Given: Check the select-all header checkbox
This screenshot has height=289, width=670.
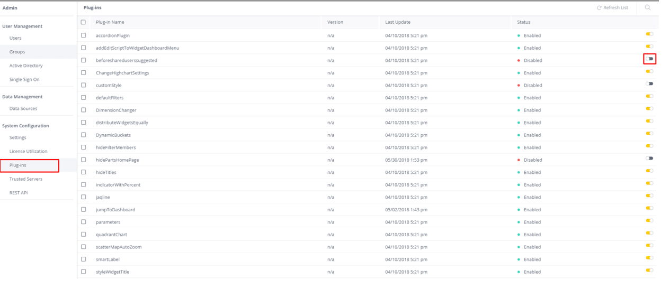Looking at the screenshot, I should pyautogui.click(x=83, y=22).
